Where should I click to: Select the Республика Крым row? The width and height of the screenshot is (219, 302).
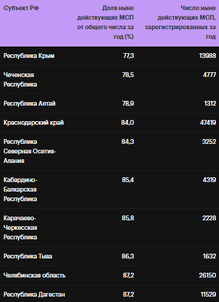pos(109,56)
